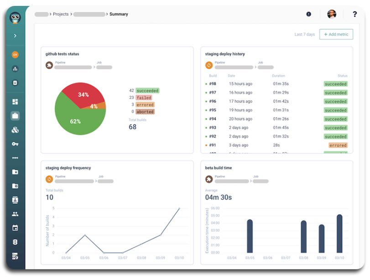The width and height of the screenshot is (370, 280).
Task: Open the organization hierarchy icon in sidebar
Action: (x=15, y=69)
